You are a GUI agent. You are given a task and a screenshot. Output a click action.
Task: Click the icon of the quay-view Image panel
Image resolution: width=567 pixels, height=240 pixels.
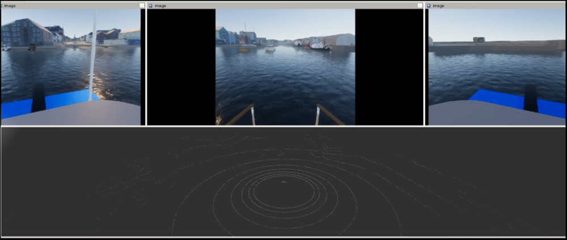pos(429,6)
